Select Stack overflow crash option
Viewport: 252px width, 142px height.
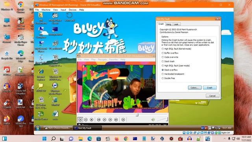pyautogui.click(x=170, y=70)
